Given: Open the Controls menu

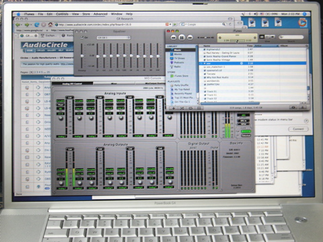Looking at the screenshot, I should click(62, 14).
